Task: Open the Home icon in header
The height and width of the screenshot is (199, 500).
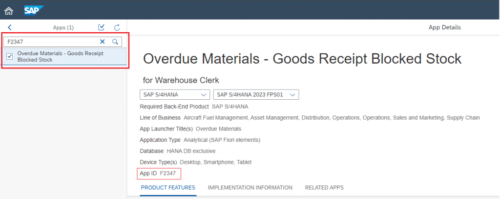Action: 9,11
